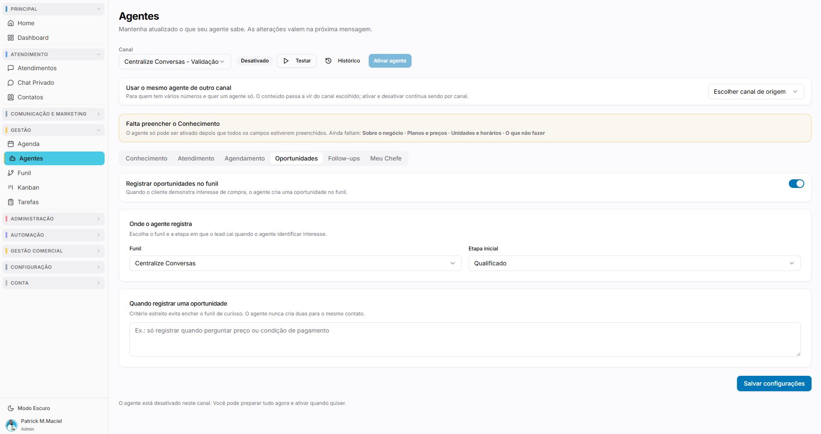
Task: Collapse the Gestão sidebar section
Action: (x=54, y=130)
